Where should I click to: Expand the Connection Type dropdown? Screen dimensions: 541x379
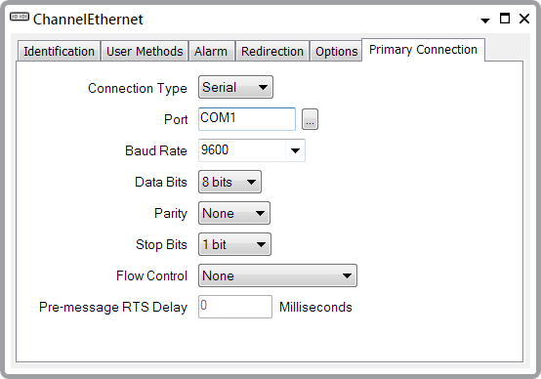click(235, 87)
